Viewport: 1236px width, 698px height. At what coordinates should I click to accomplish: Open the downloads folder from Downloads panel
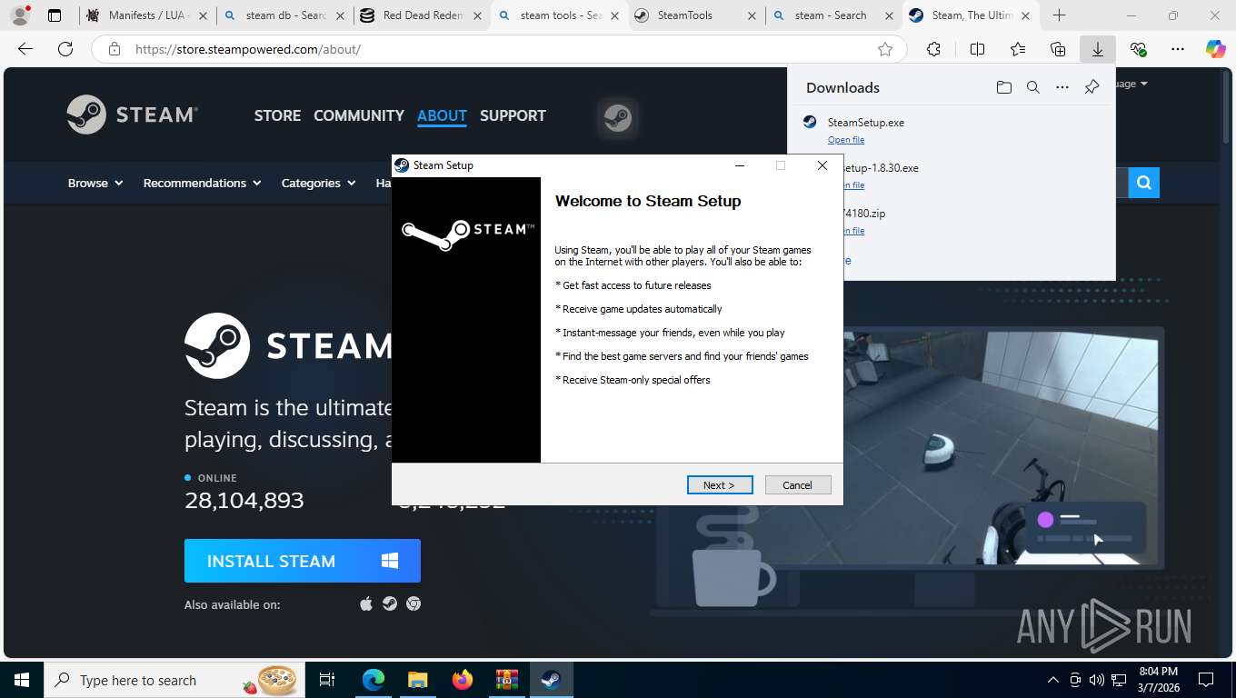[x=1003, y=87]
